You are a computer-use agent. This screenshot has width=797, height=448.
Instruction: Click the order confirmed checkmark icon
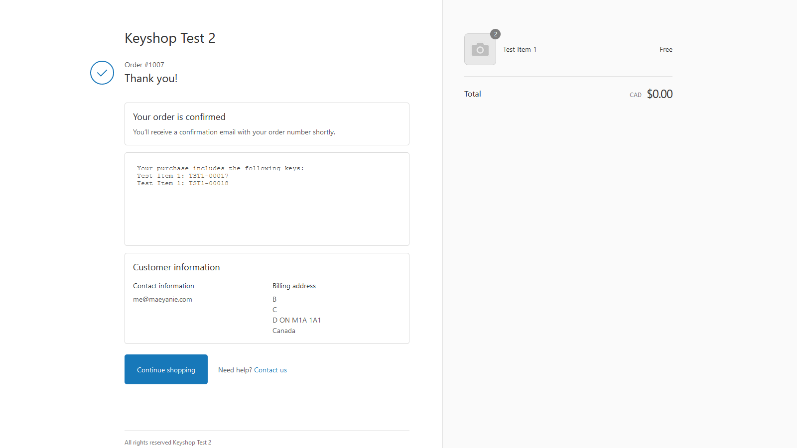pyautogui.click(x=102, y=73)
